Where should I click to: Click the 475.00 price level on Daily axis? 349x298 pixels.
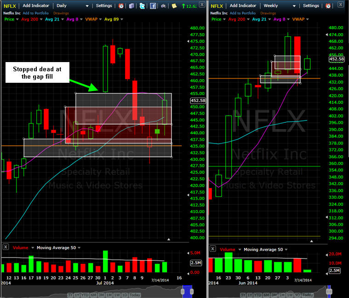[197, 41]
